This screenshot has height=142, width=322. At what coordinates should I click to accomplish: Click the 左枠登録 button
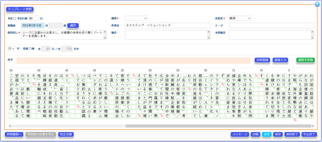click(x=262, y=60)
